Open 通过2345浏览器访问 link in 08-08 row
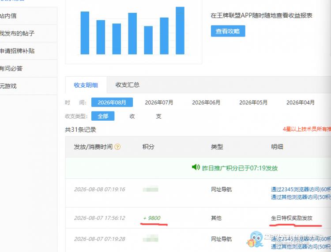The image size is (331, 252). [x=301, y=189]
